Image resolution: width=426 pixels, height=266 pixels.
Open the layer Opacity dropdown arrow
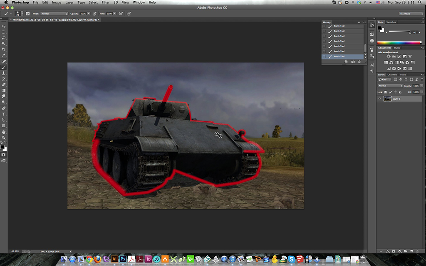pos(421,86)
